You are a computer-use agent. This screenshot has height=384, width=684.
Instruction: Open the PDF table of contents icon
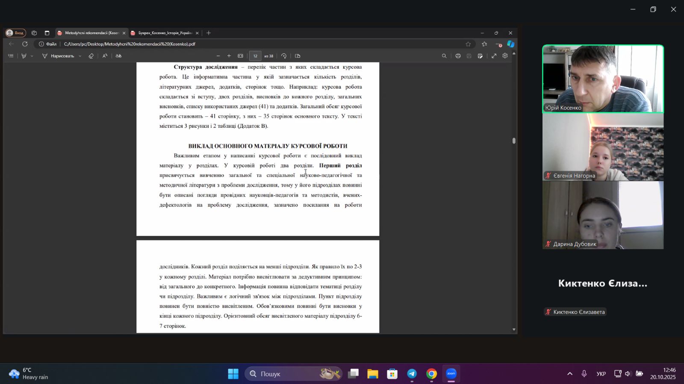[11, 56]
